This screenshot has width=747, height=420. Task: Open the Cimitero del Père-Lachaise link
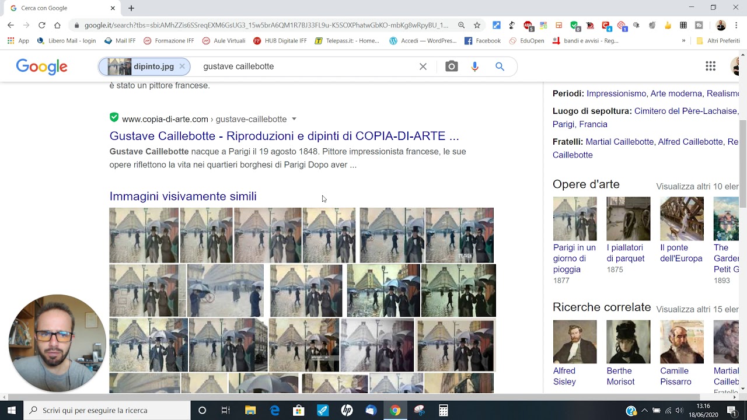[x=686, y=111]
